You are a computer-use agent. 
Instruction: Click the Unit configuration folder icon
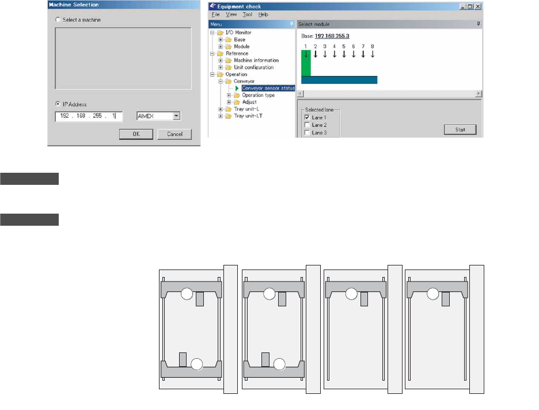click(x=229, y=67)
